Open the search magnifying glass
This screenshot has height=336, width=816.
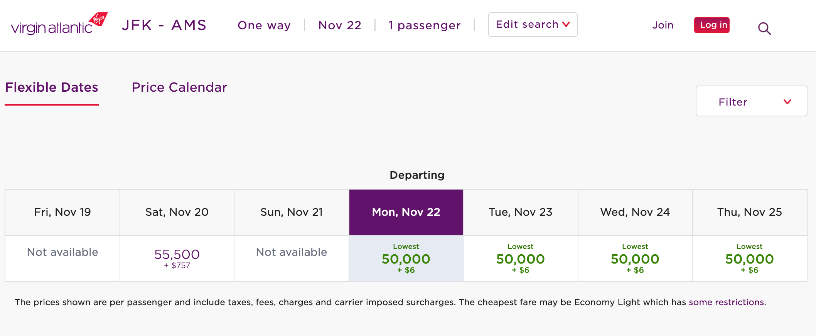(764, 28)
